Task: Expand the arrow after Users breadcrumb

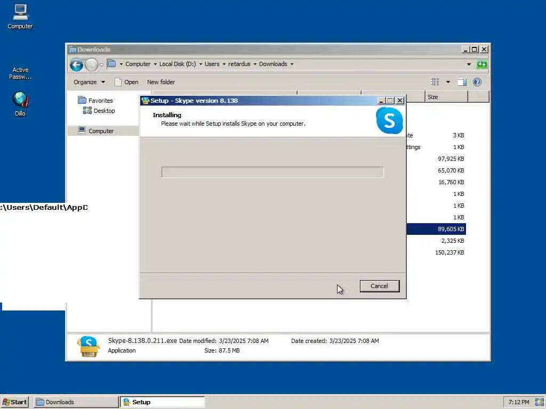Action: pos(224,64)
